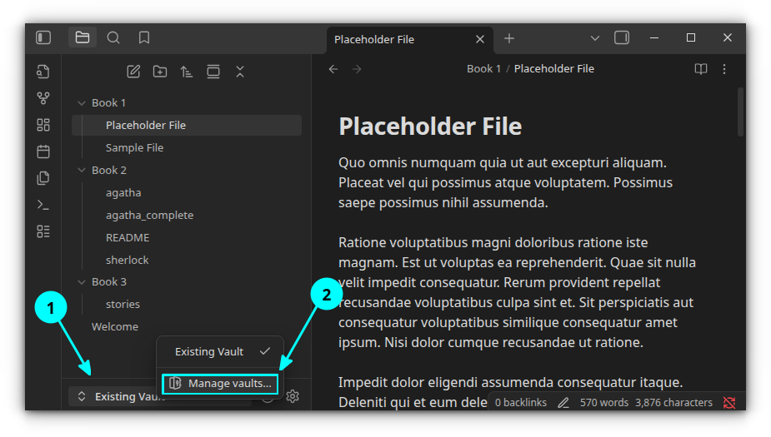Collapse the Book 2 folder

pos(82,171)
